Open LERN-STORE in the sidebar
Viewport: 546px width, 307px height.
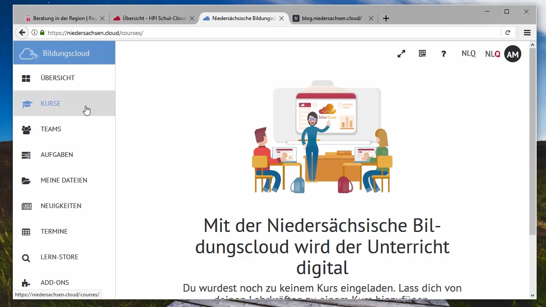[x=64, y=257]
